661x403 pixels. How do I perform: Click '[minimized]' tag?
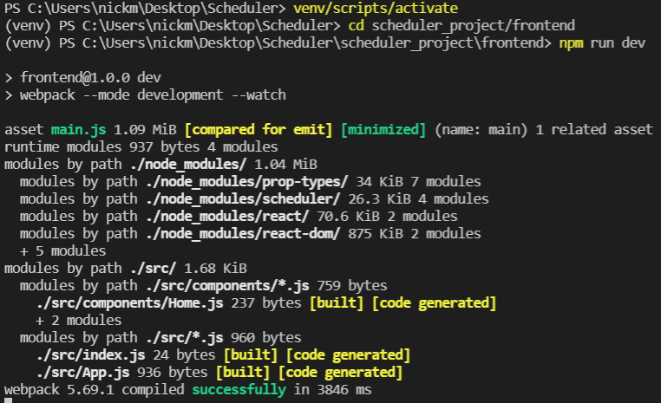[x=383, y=130]
